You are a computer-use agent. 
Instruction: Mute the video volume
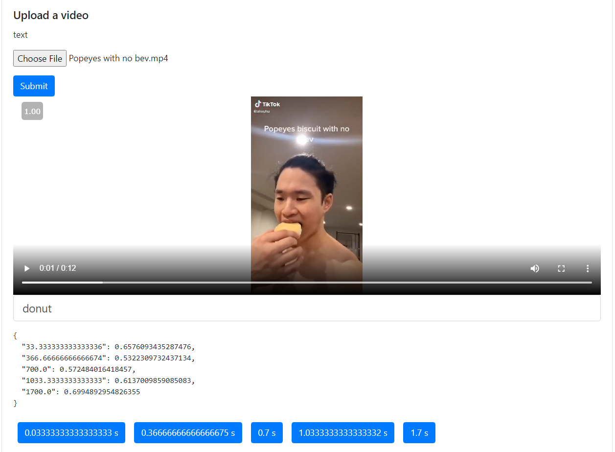click(x=535, y=268)
